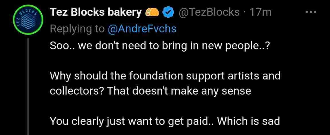Click the "Replying to" label text
Screen dimensions: 330x135
pos(77,29)
